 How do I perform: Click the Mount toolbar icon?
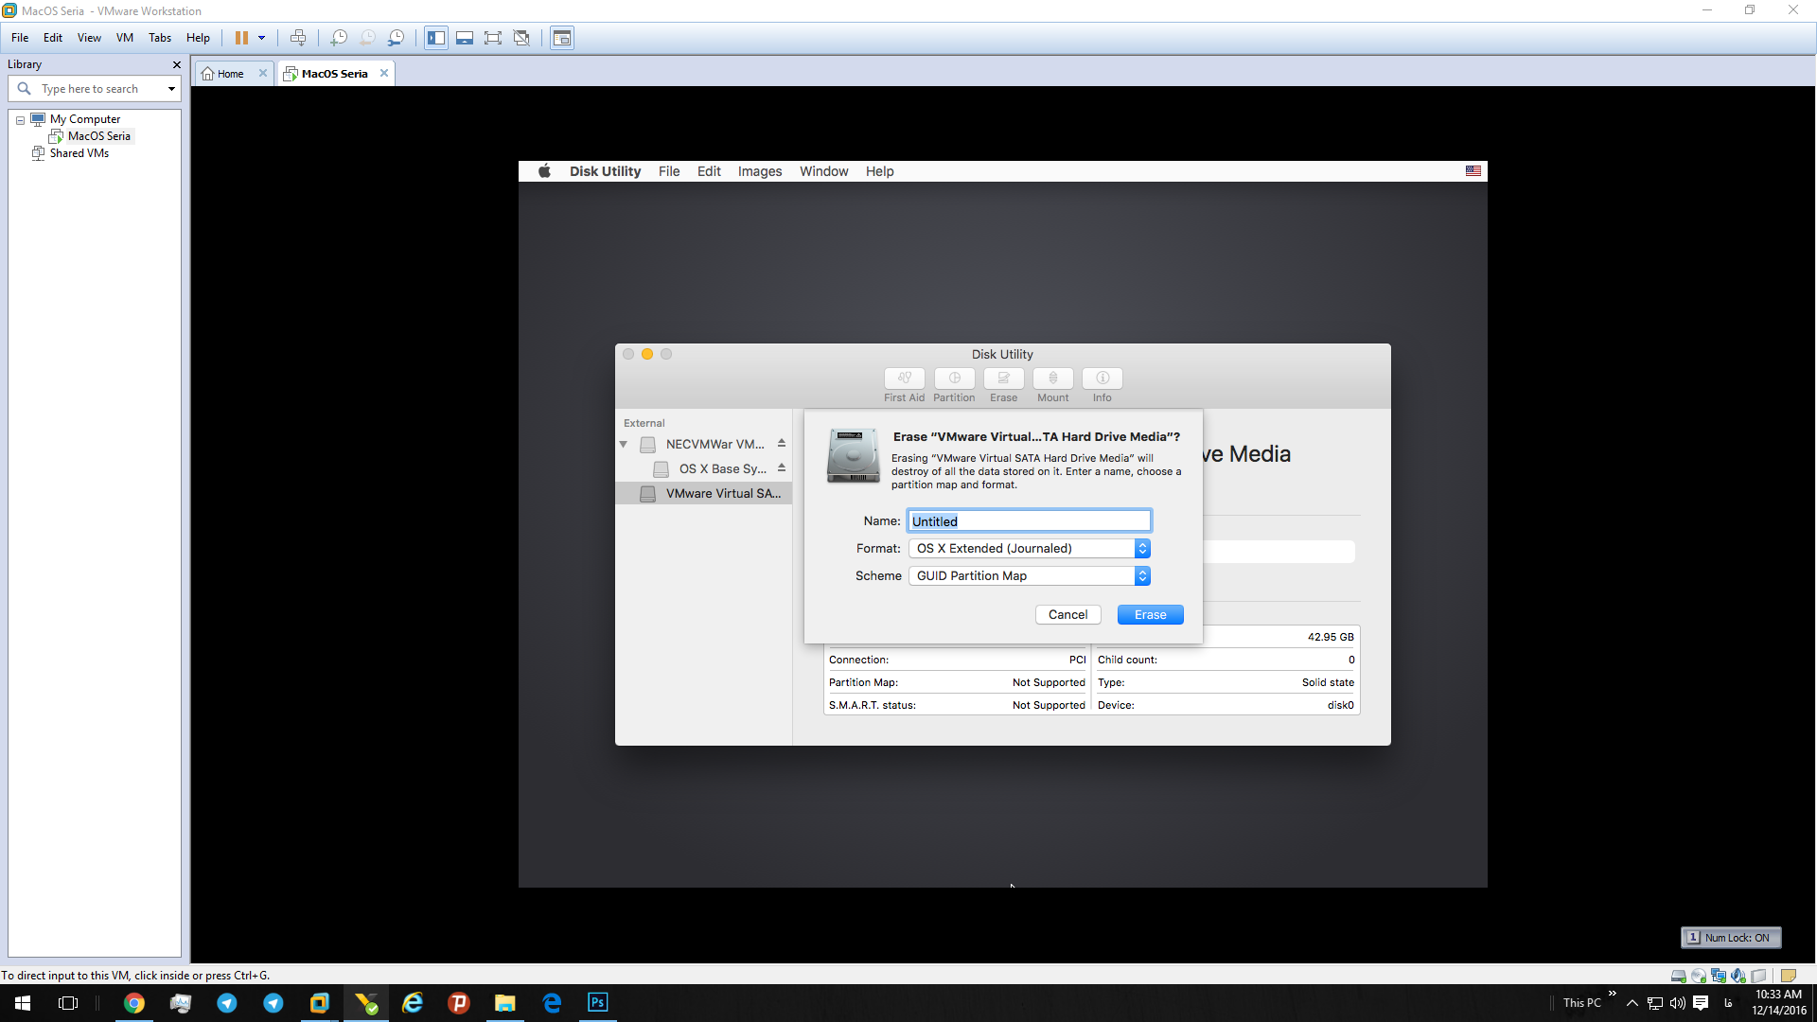pyautogui.click(x=1052, y=379)
